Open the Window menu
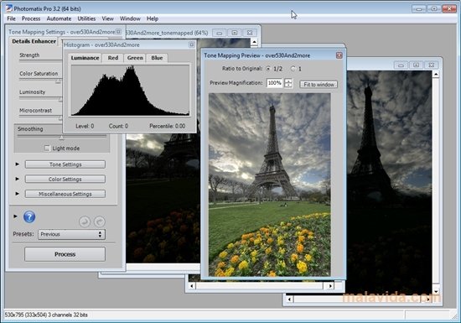The height and width of the screenshot is (323, 461). [130, 18]
